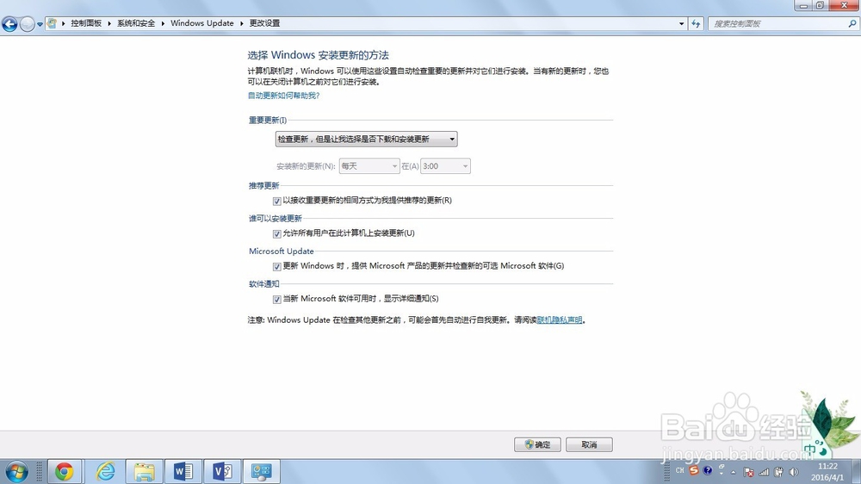Open the Windows Start menu orb

(x=17, y=471)
